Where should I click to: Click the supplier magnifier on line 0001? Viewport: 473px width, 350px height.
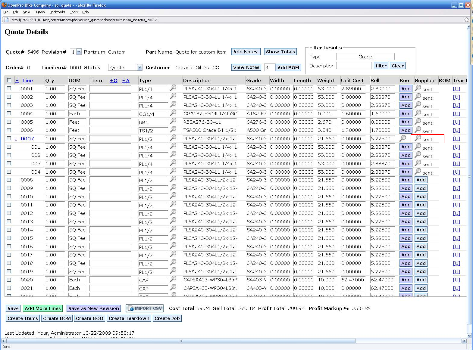tap(418, 88)
